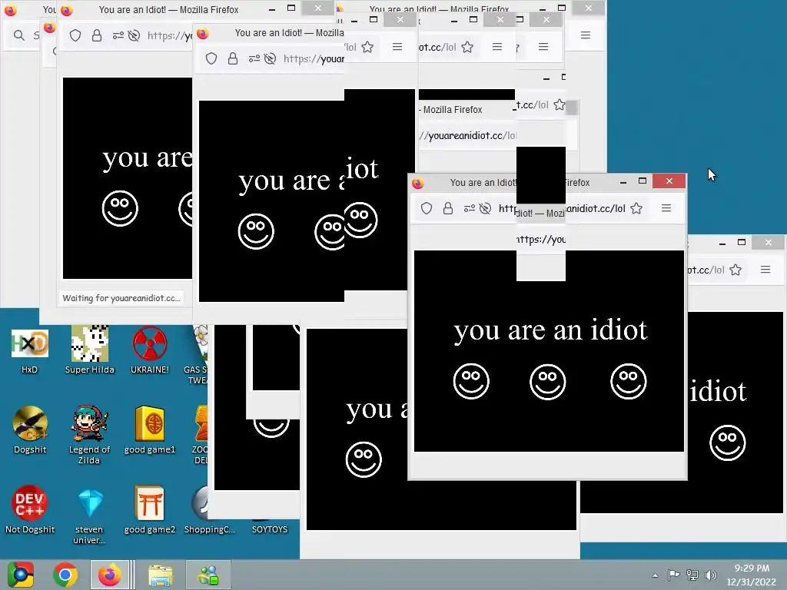The width and height of the screenshot is (787, 590).
Task: Click the https://youar URL field in the second window
Action: coord(314,58)
